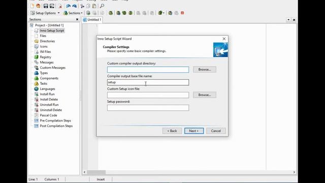Click the horizontal scrollbar thumb
This screenshot has height=183, width=325.
(96, 172)
